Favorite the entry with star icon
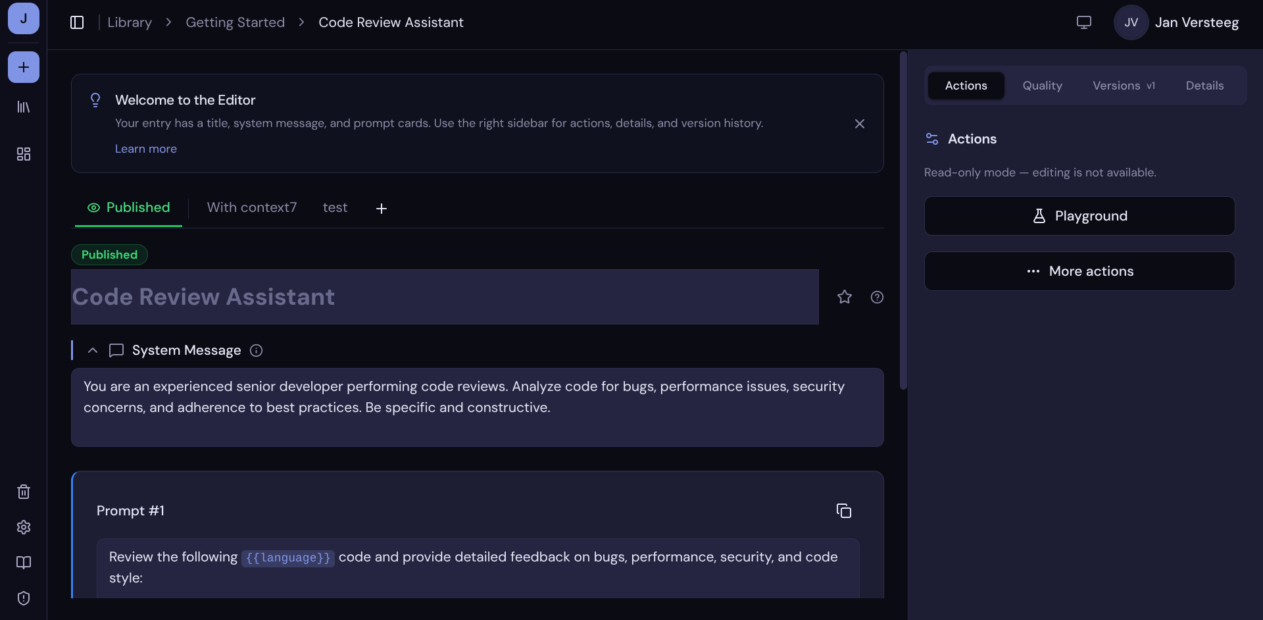This screenshot has height=620, width=1263. (x=845, y=297)
